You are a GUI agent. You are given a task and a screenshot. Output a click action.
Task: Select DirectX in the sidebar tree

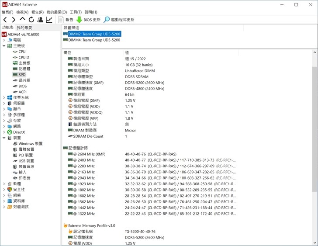(19, 132)
